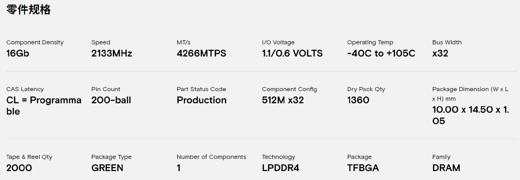This screenshot has height=180, width=520.
Task: Click the 1.1/0.6 VOLTS value
Action: click(292, 54)
